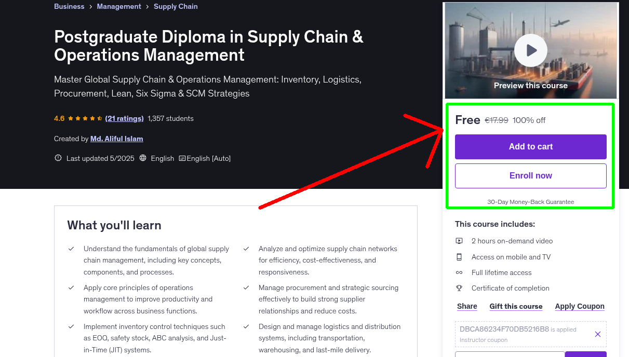Remove the applied instructor coupon
This screenshot has height=357, width=629.
click(x=597, y=334)
